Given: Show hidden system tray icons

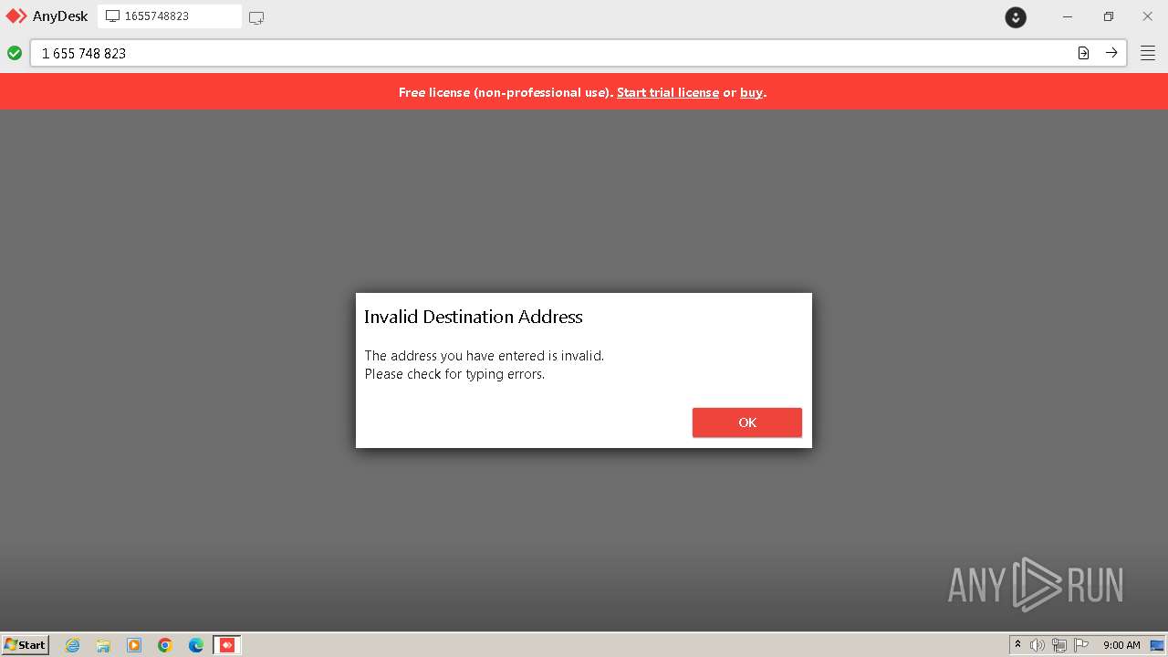Looking at the screenshot, I should click(1017, 645).
